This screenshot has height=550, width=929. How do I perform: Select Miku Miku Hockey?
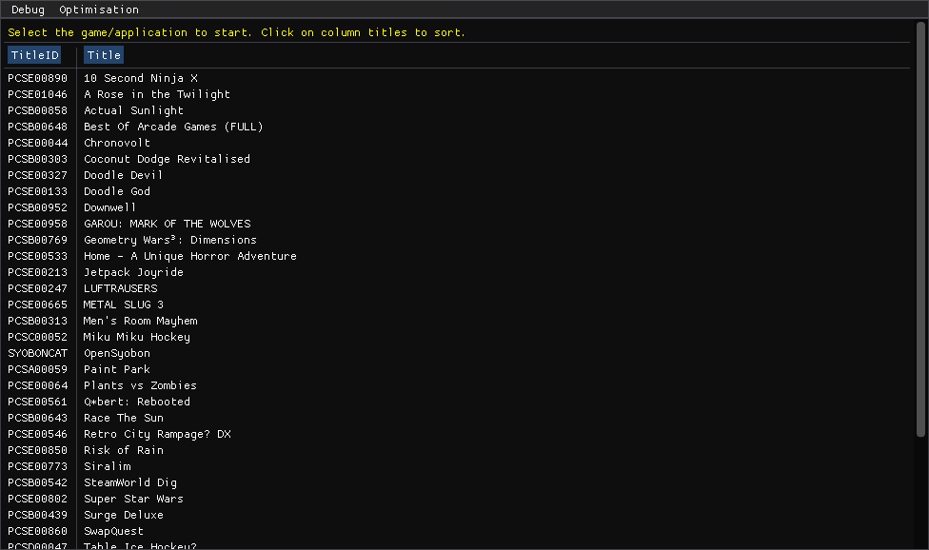[x=137, y=337]
